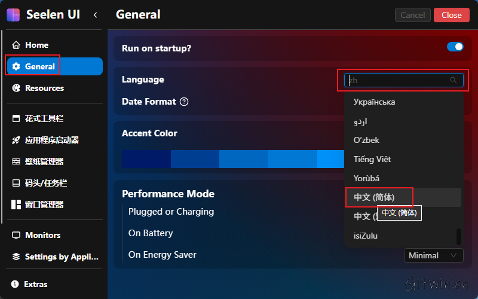Open the 花式工具栏 settings
The width and height of the screenshot is (478, 299).
tap(55, 118)
